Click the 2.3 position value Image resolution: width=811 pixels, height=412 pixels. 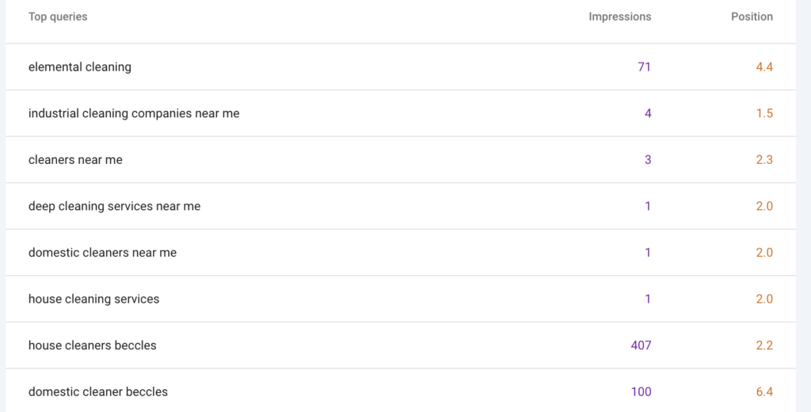point(763,160)
